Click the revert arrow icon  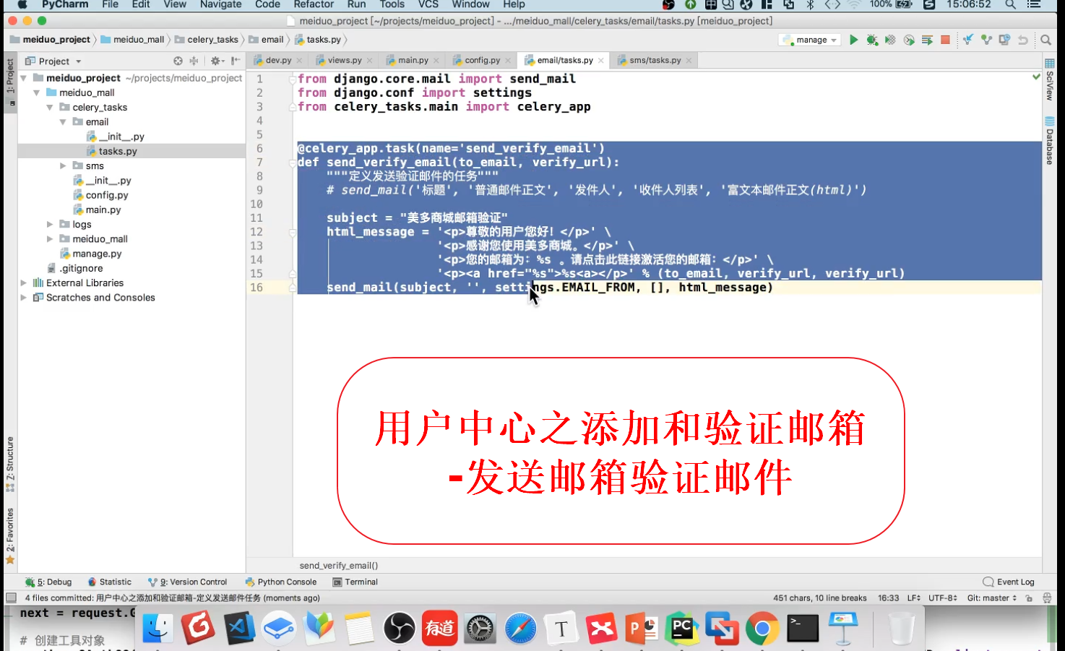(x=1022, y=40)
